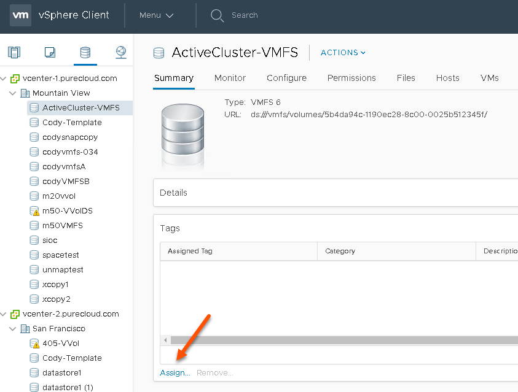Image resolution: width=518 pixels, height=392 pixels.
Task: Click the codyvmfsA datastore icon
Action: coord(34,167)
